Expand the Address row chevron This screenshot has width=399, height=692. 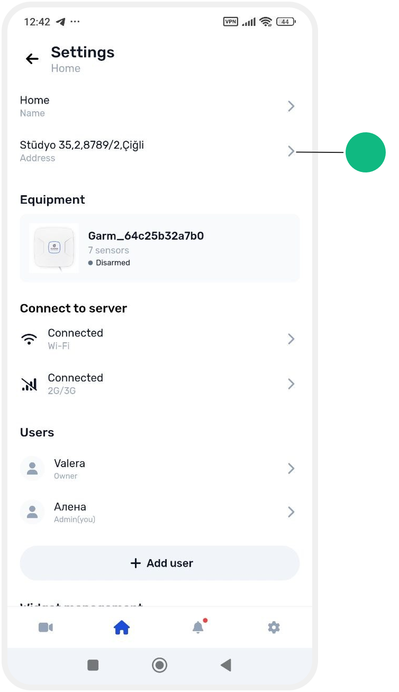pyautogui.click(x=291, y=151)
